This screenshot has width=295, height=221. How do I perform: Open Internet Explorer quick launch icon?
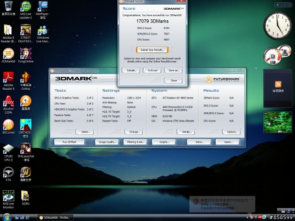(x=28, y=218)
